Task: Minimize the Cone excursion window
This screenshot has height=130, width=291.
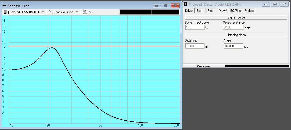Action: click(157, 6)
